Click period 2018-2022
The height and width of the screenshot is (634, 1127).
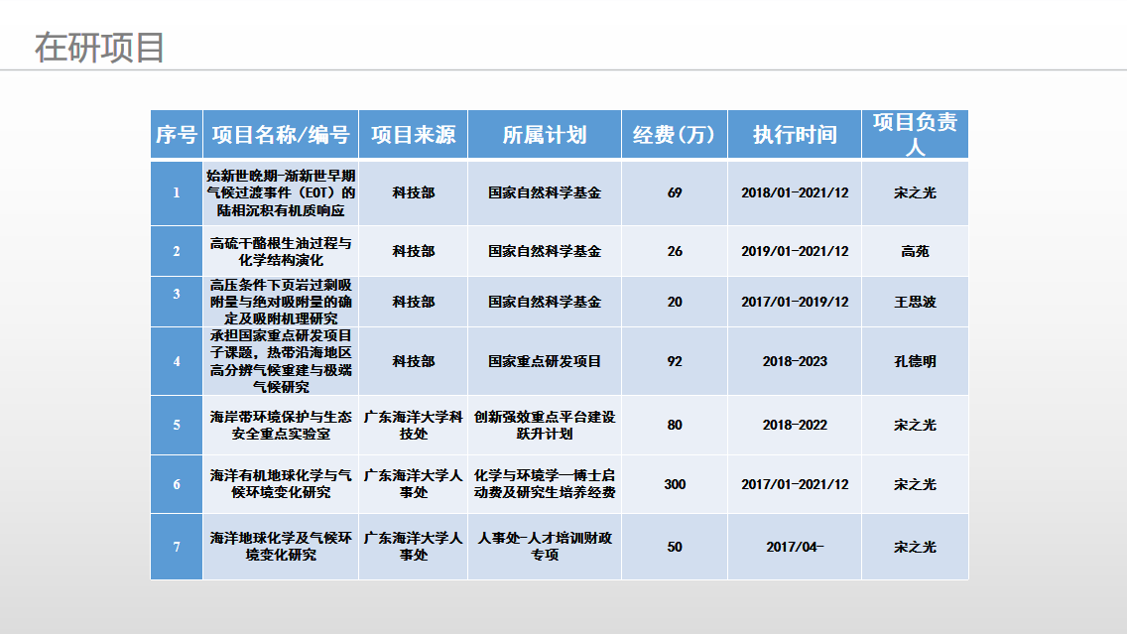tap(795, 425)
